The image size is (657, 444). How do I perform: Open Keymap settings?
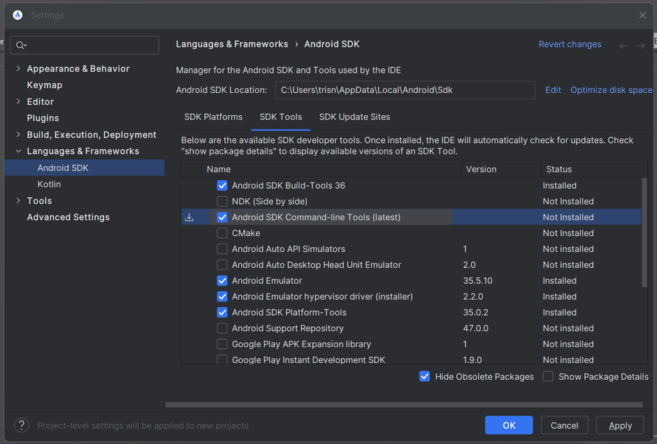pos(45,85)
